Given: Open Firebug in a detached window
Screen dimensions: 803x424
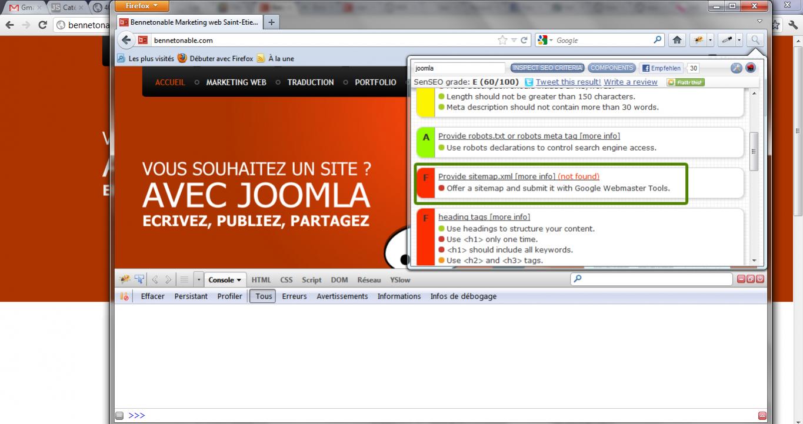Looking at the screenshot, I should (x=751, y=279).
